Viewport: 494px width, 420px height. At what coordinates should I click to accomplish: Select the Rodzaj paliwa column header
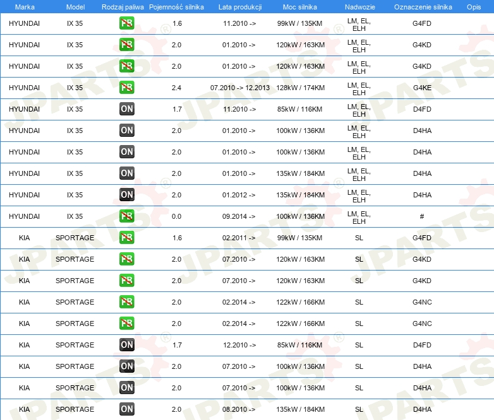123,6
